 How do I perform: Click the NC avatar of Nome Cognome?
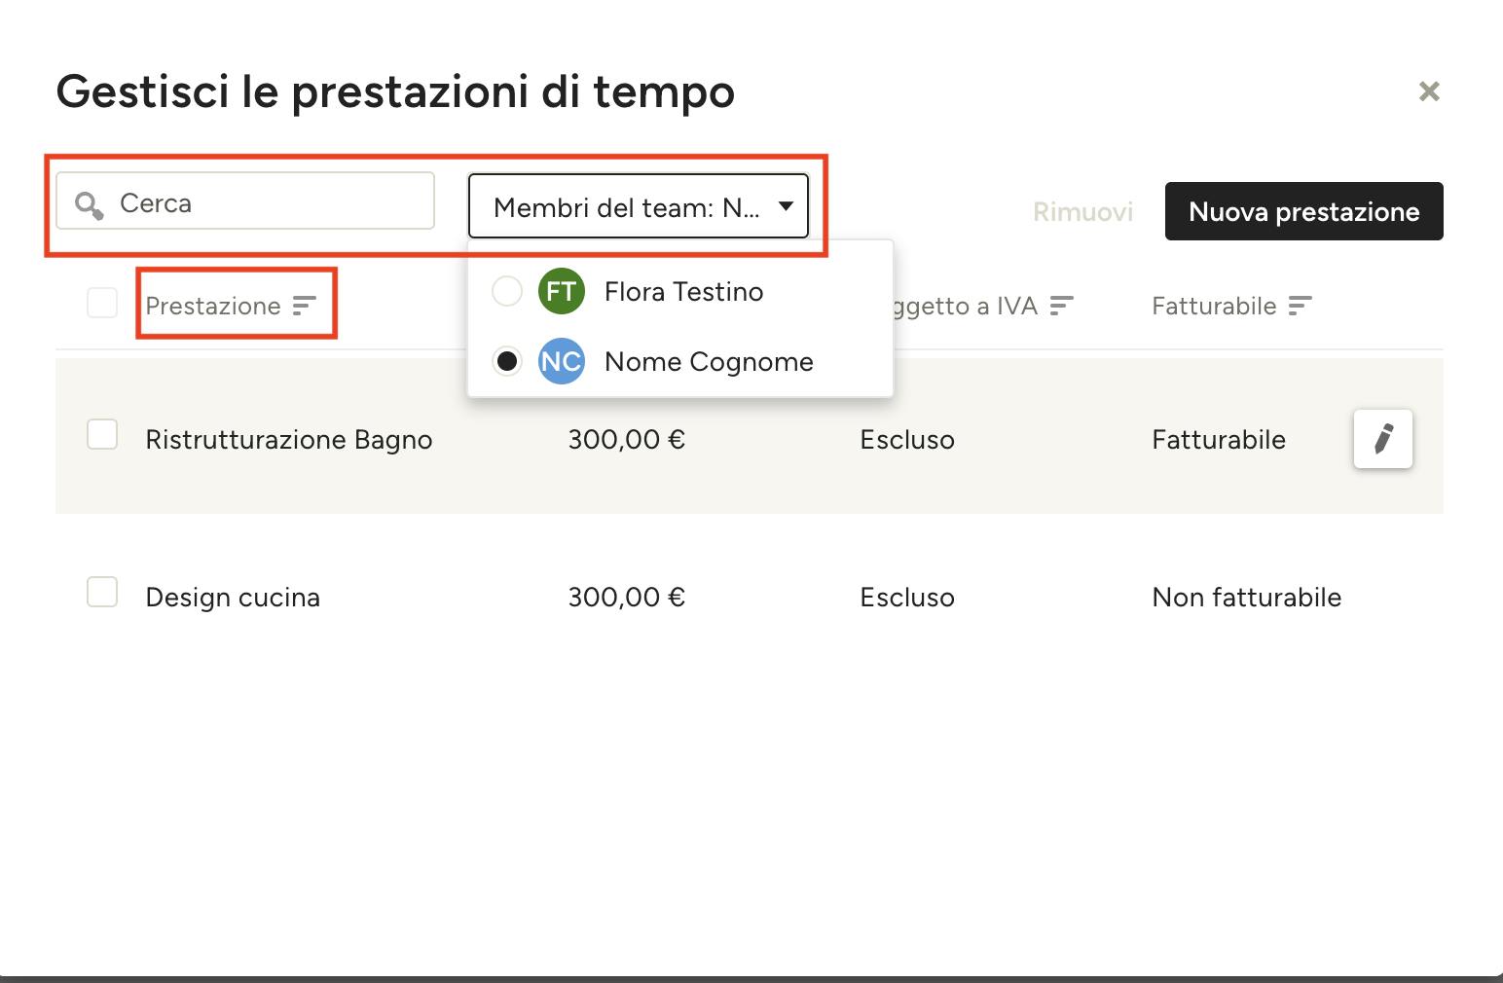click(562, 361)
